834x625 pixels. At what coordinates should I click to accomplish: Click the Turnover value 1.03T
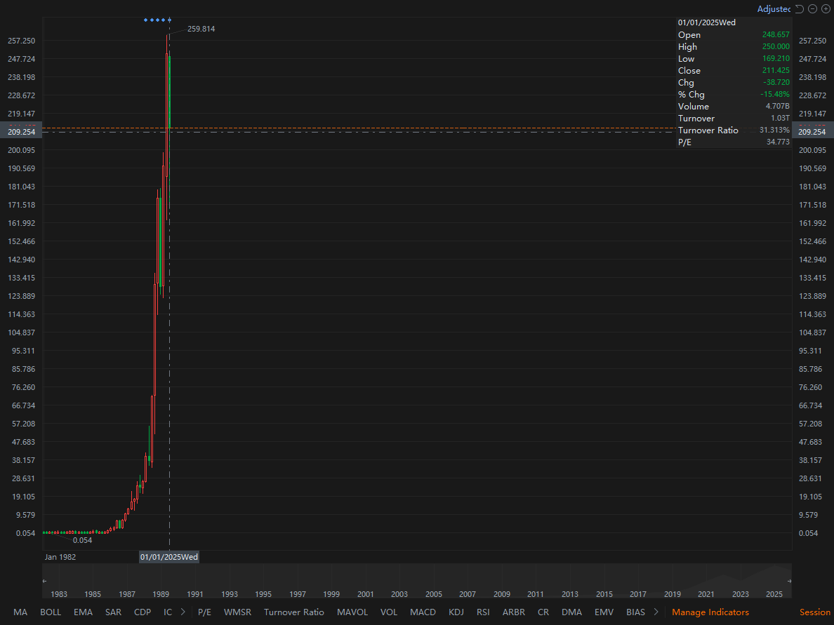(x=780, y=118)
